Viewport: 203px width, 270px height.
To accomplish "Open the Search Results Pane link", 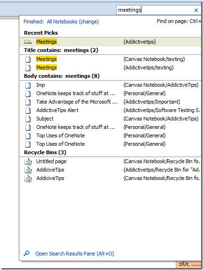I will [75, 254].
